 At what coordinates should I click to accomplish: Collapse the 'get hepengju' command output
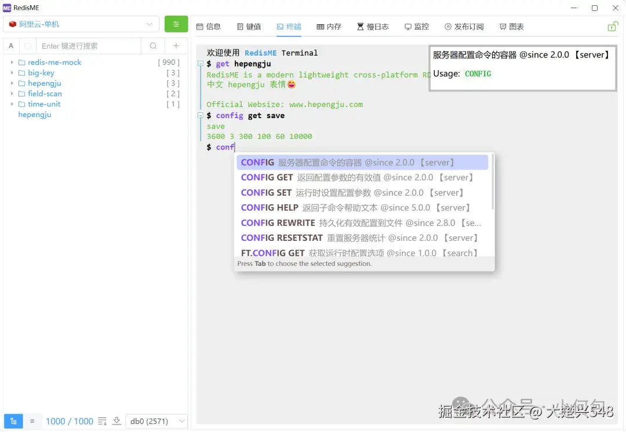201,64
